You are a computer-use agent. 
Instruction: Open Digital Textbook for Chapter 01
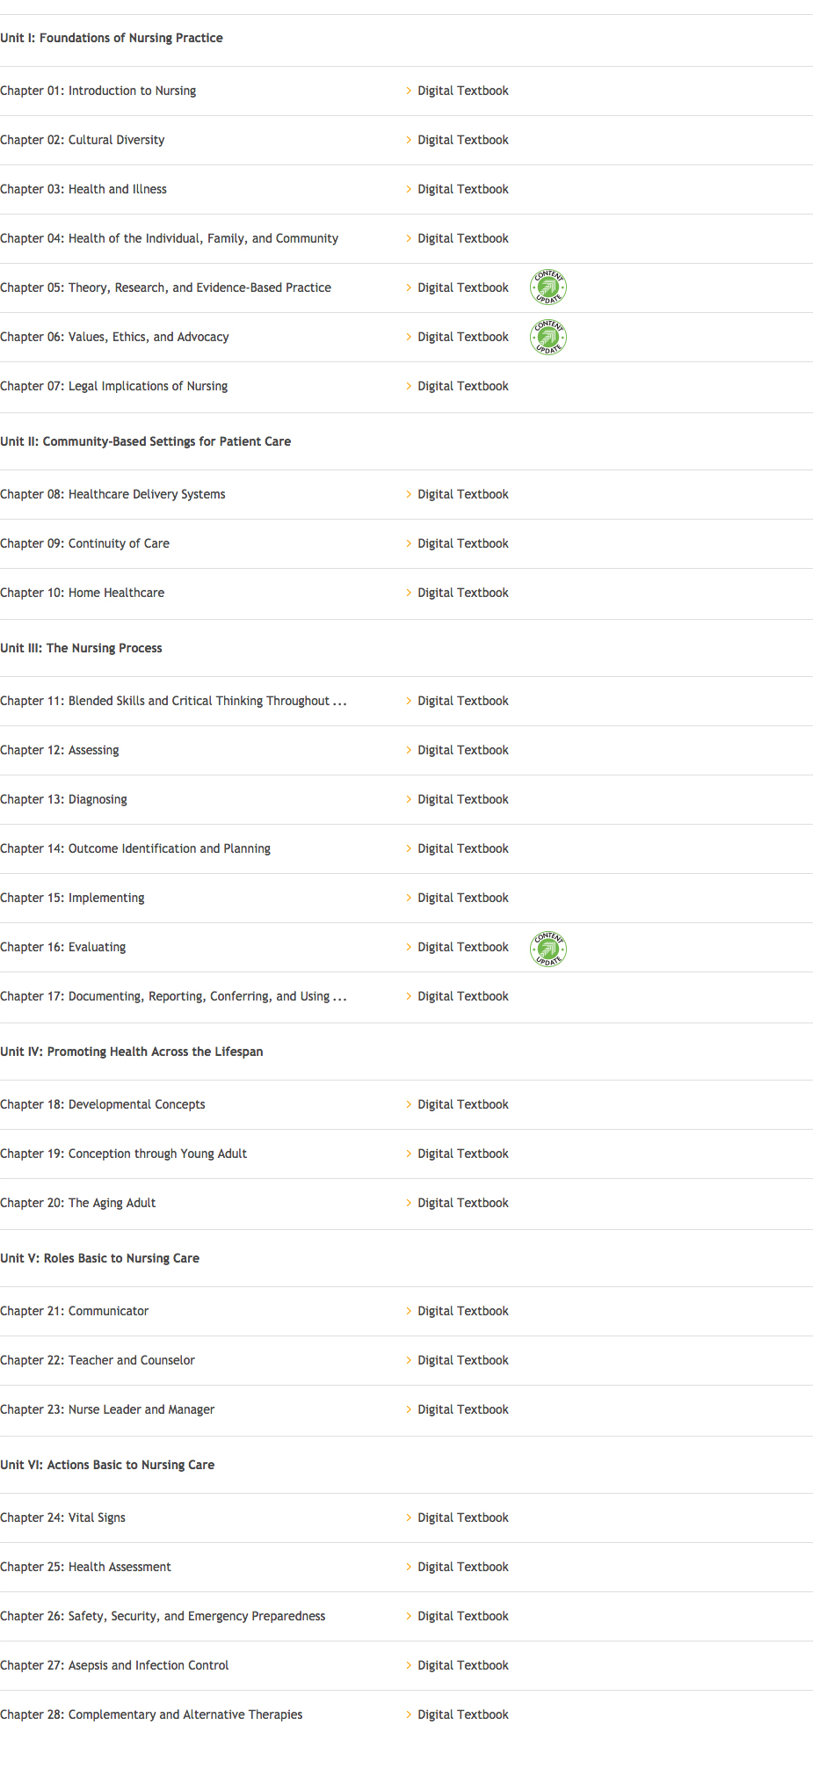[462, 91]
